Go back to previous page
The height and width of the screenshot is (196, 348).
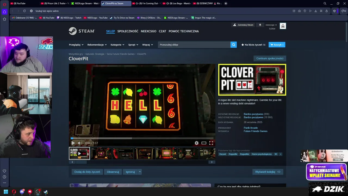(x=13, y=11)
